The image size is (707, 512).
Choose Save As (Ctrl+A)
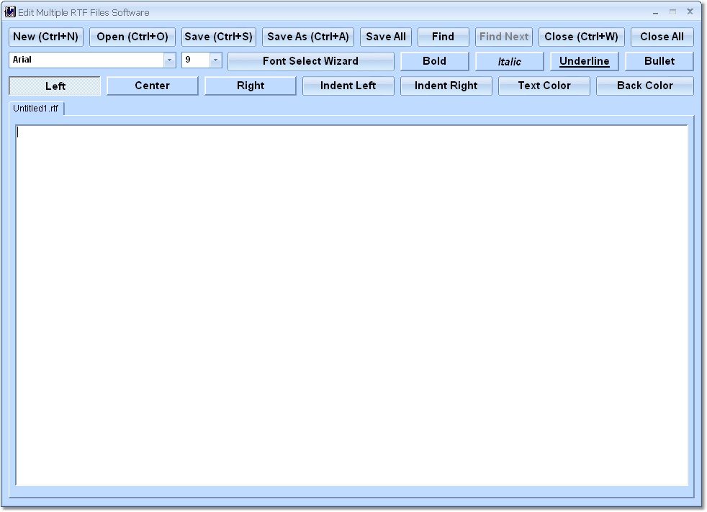pyautogui.click(x=308, y=37)
